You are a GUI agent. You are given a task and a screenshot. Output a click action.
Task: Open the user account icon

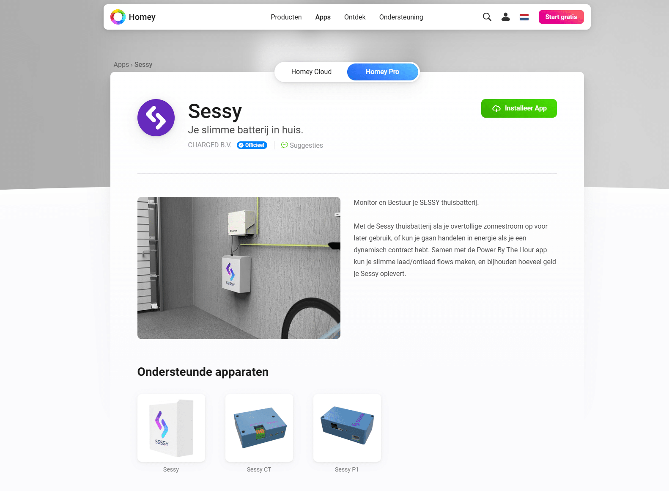tap(505, 17)
